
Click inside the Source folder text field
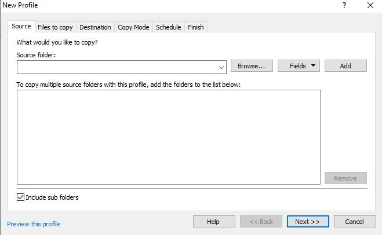[116, 67]
